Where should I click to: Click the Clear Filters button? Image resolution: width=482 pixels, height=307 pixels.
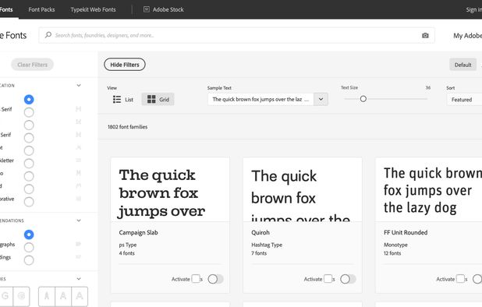point(32,65)
